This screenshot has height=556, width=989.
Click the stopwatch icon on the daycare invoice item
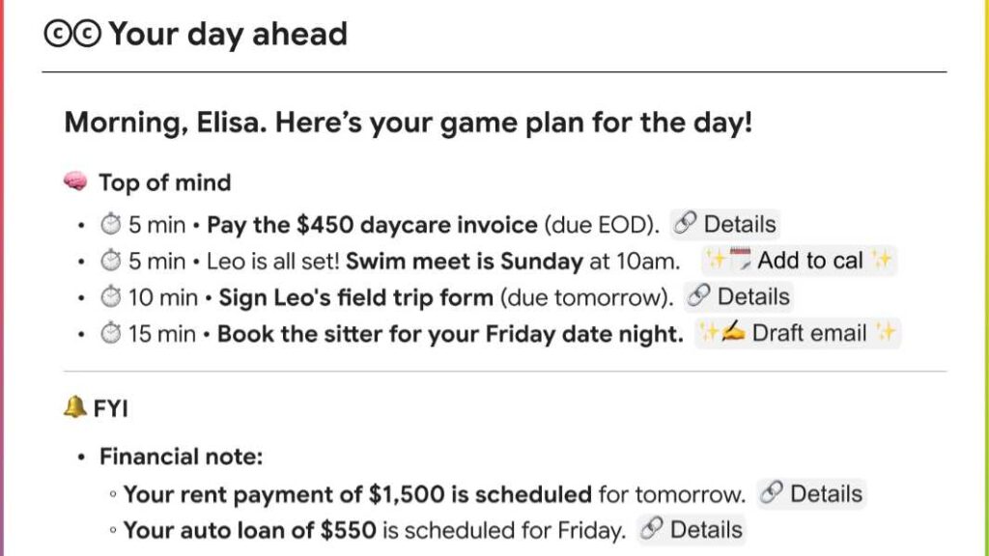point(110,225)
